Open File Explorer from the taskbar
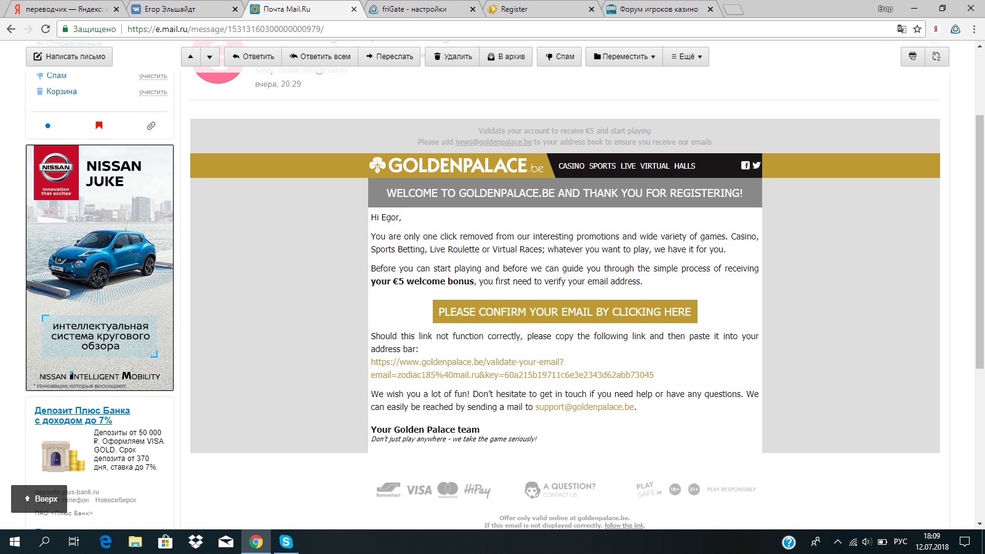The height and width of the screenshot is (554, 985). (135, 542)
